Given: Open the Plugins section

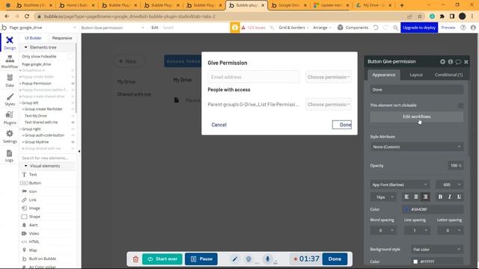Looking at the screenshot, I should [x=10, y=118].
